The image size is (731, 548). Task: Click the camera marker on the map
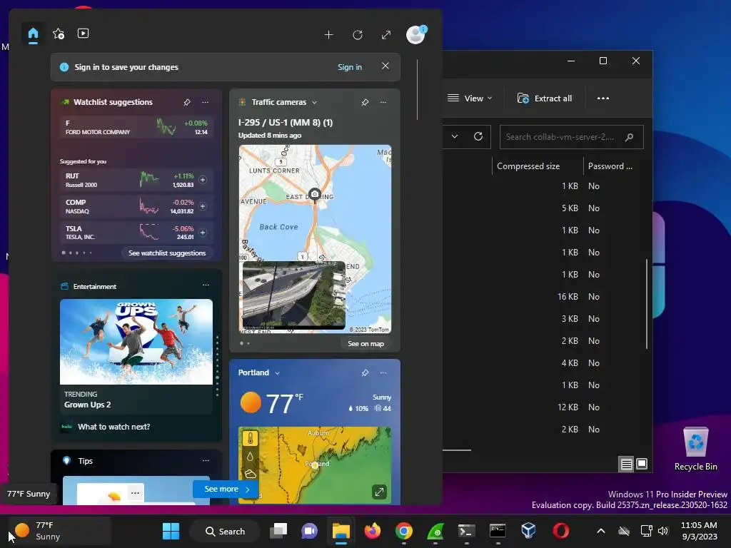315,194
